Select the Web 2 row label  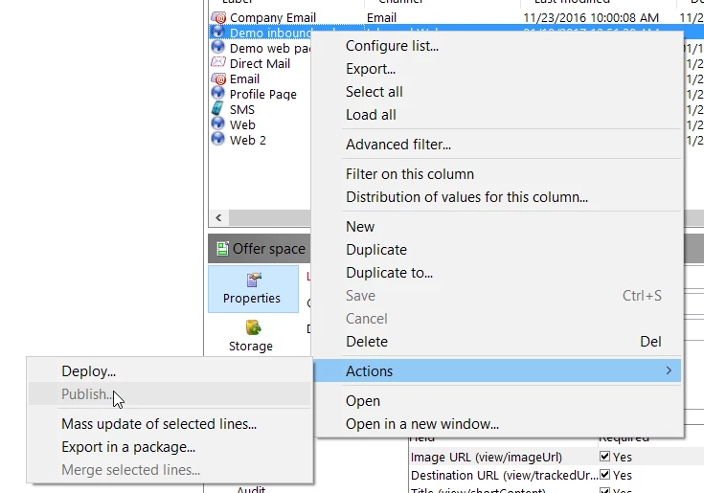tap(248, 140)
